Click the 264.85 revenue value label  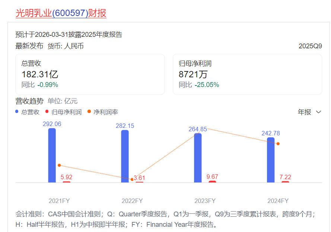198,129
